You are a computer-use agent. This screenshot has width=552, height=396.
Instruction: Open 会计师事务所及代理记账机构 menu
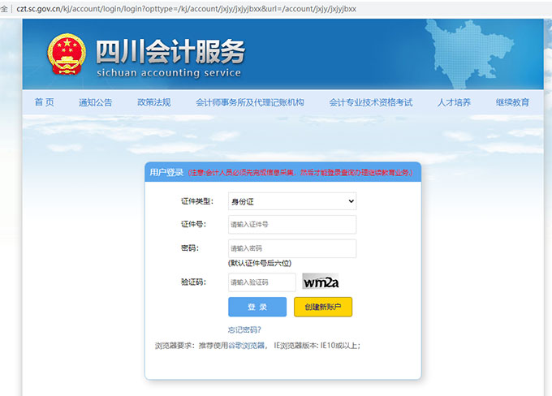click(249, 102)
